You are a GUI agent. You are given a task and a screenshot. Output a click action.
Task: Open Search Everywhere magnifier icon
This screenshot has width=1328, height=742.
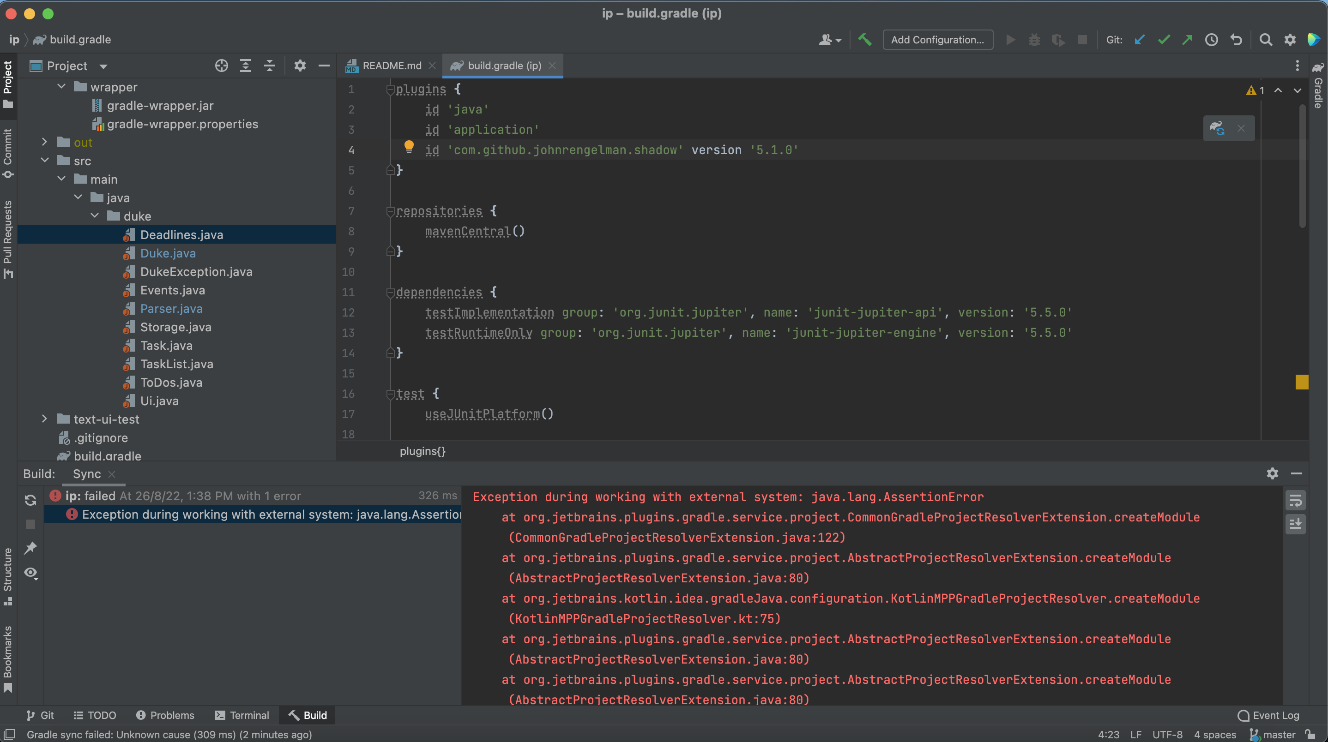tap(1266, 40)
